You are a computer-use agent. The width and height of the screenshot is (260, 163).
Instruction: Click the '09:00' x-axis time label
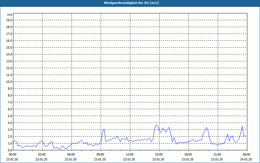tap(100, 155)
